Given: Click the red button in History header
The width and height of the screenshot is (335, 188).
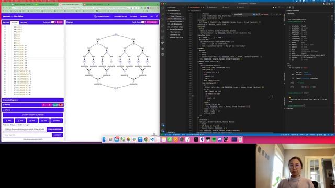Looking at the screenshot, I should pyautogui.click(x=61, y=105).
